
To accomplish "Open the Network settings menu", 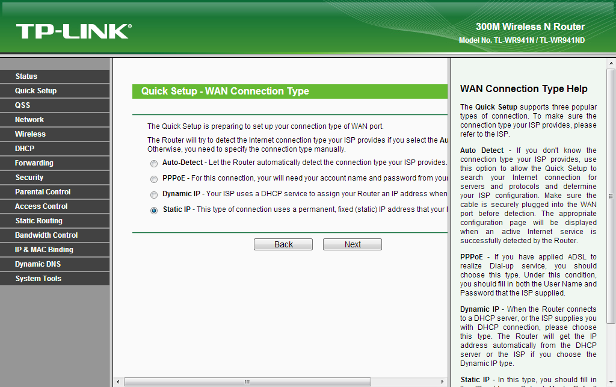I will point(55,119).
